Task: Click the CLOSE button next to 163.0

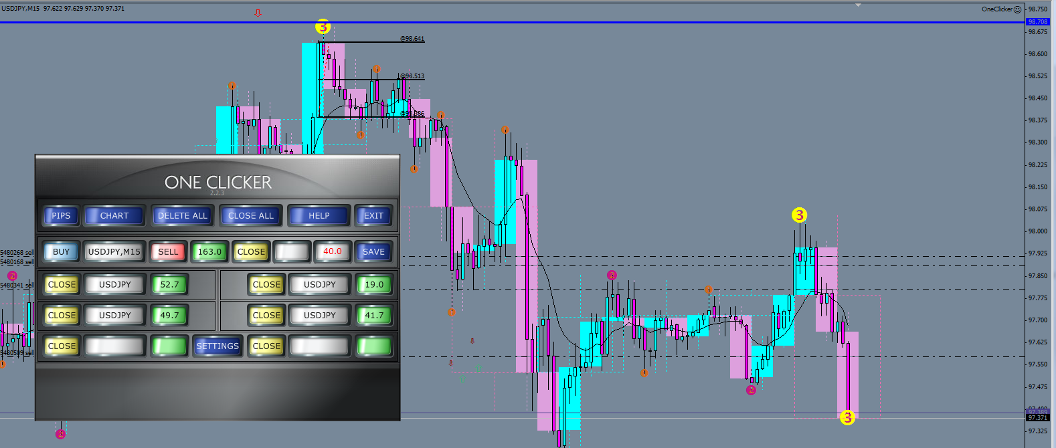Action: [x=251, y=251]
